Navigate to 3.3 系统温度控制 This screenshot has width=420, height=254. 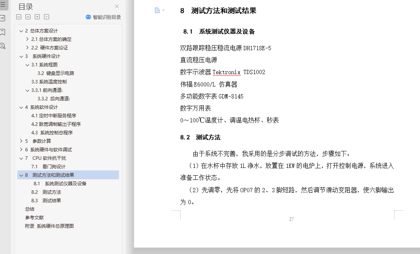point(49,82)
